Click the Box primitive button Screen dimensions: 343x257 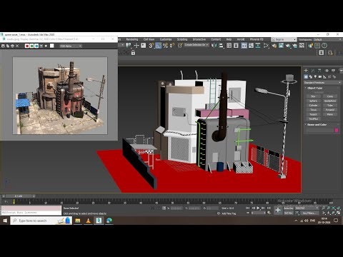coord(313,96)
